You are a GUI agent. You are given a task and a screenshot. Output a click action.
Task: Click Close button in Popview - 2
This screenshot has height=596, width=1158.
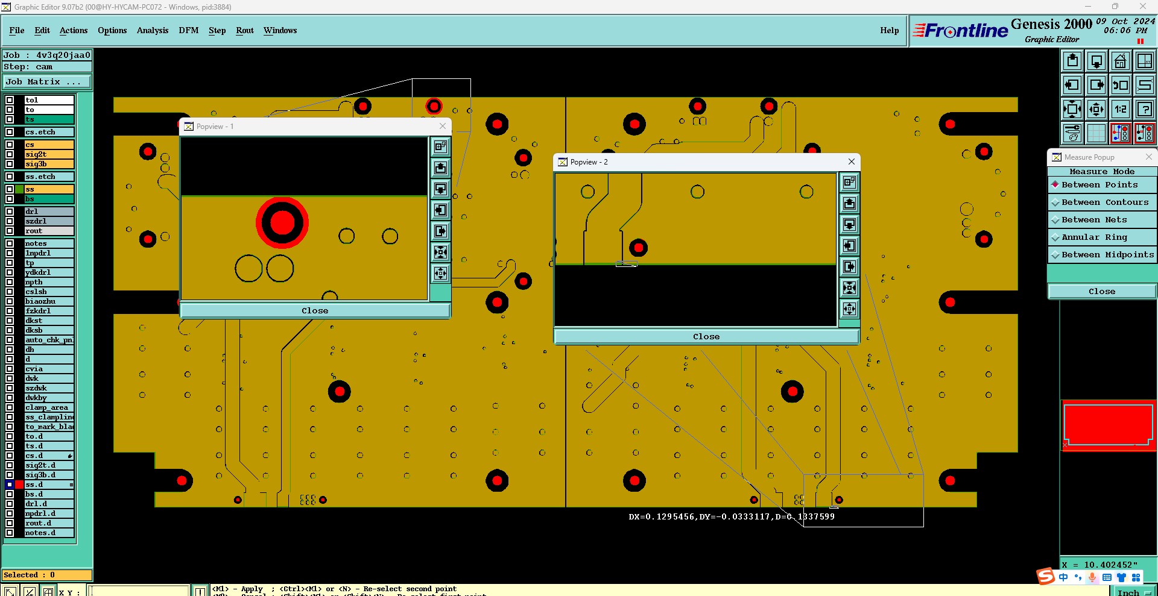click(x=706, y=336)
